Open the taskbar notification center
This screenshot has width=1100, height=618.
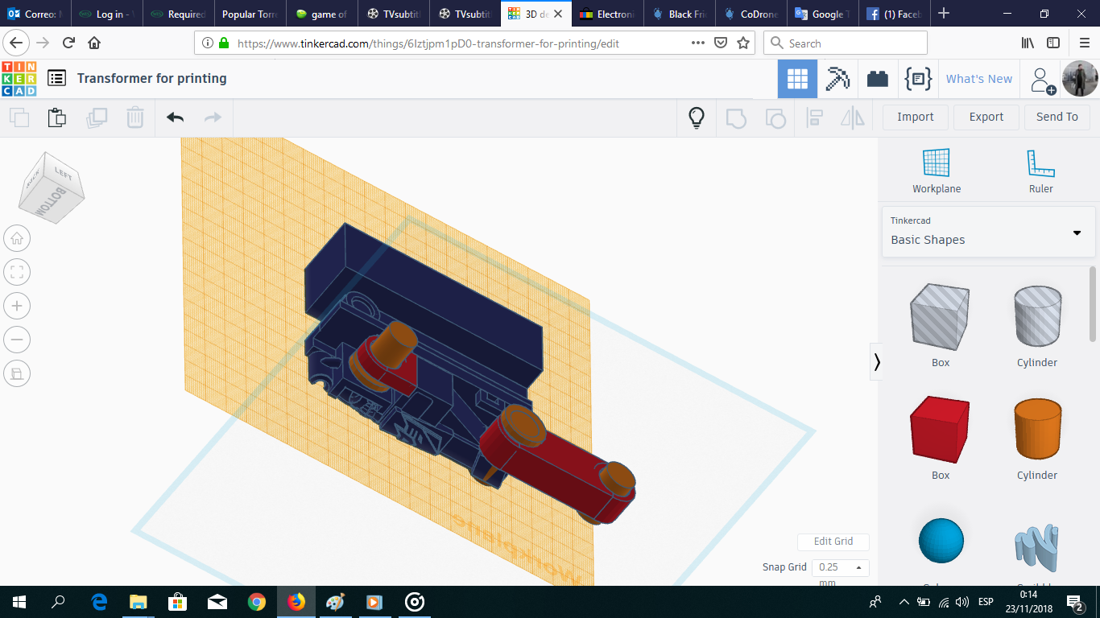(x=1075, y=602)
